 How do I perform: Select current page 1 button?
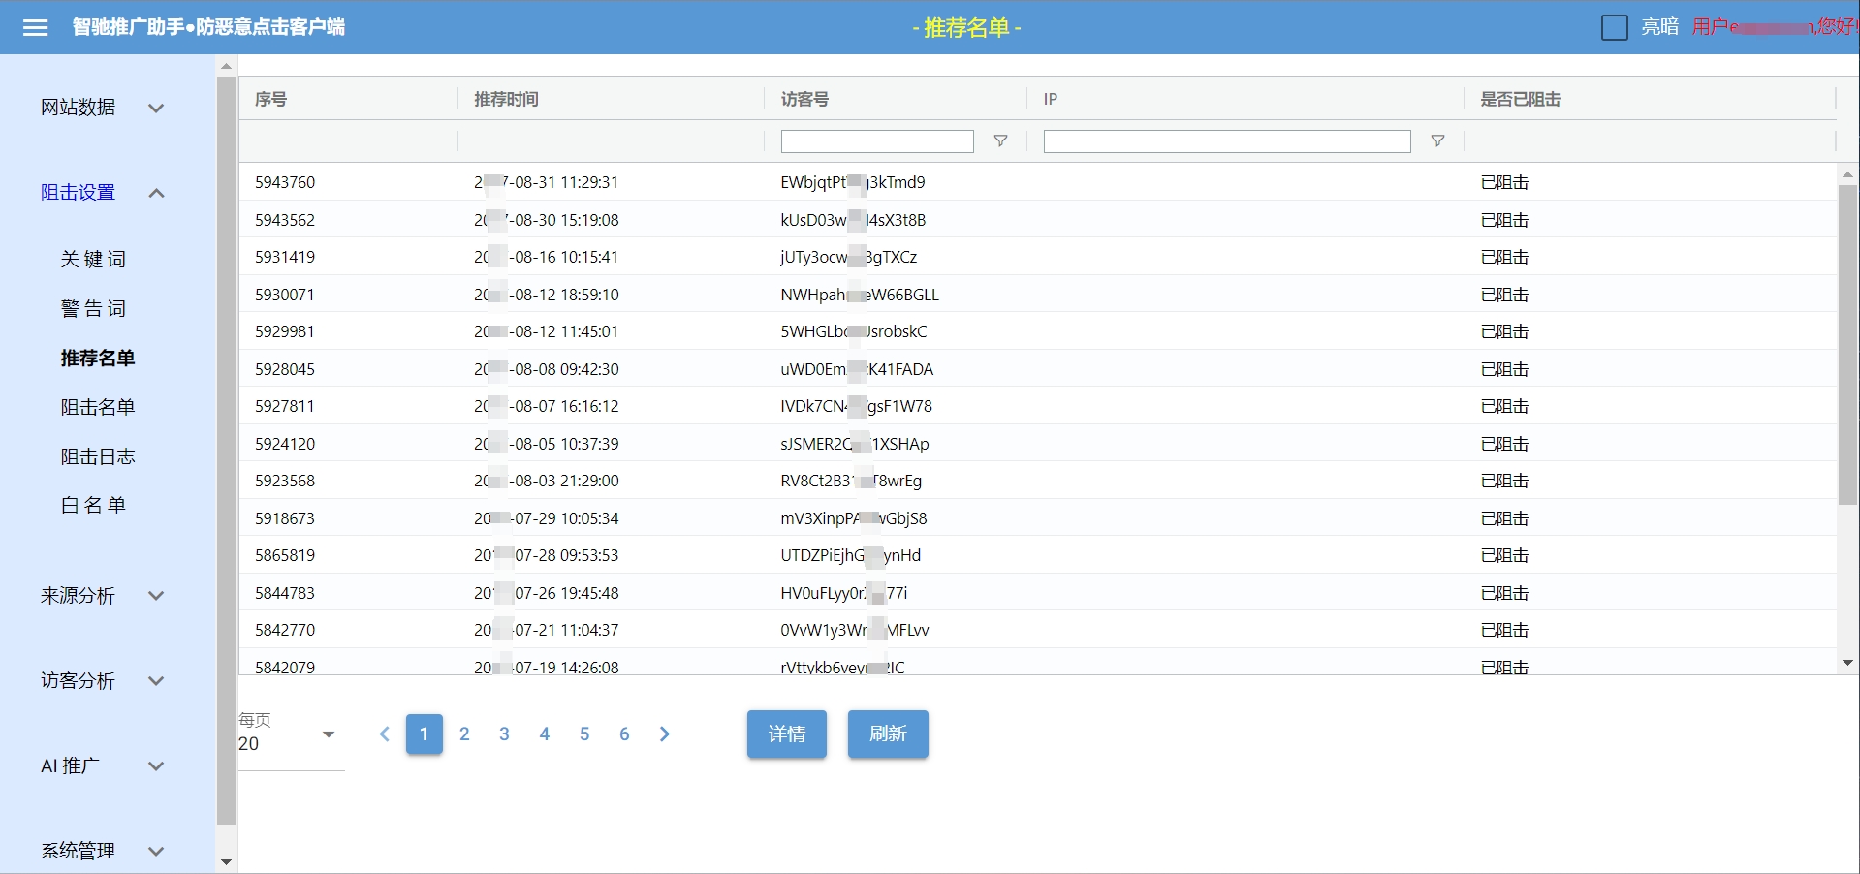[425, 734]
